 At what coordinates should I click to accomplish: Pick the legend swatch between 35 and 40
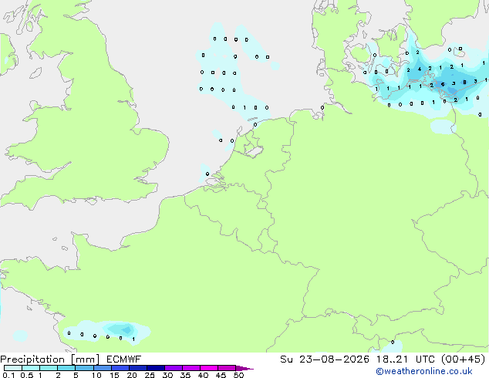coord(191,368)
